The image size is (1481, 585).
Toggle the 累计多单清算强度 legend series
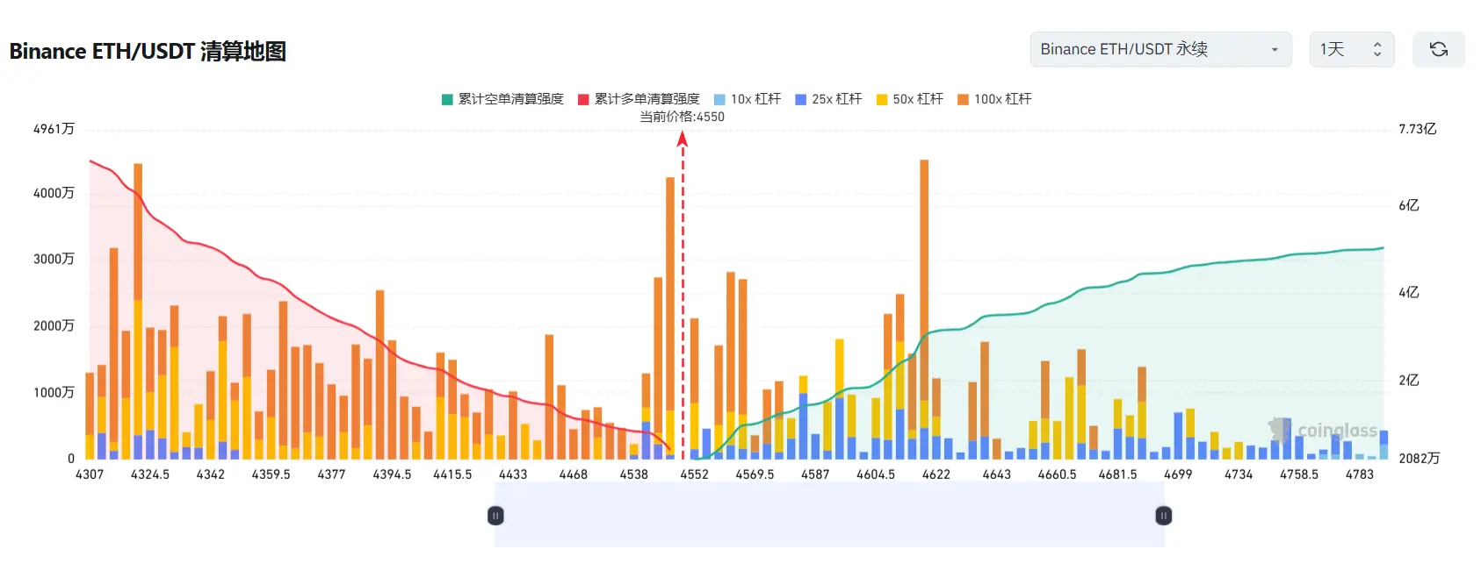(639, 99)
